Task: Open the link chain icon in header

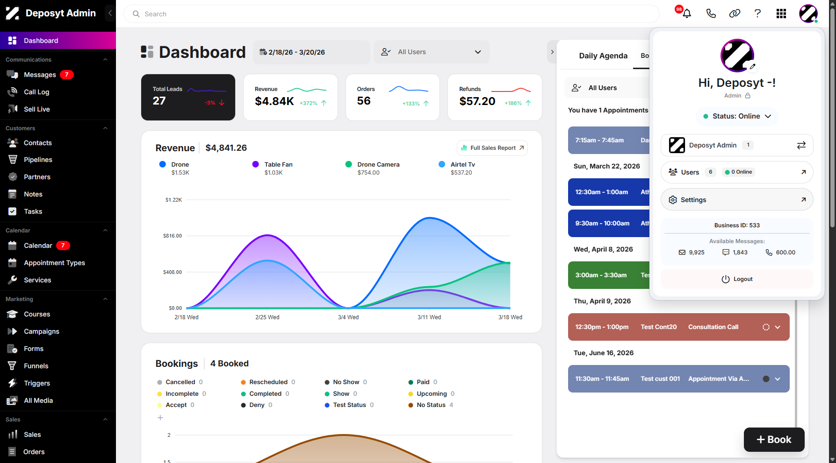Action: coord(735,14)
